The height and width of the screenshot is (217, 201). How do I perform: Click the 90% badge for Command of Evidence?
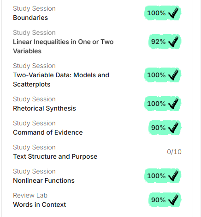[x=165, y=128]
